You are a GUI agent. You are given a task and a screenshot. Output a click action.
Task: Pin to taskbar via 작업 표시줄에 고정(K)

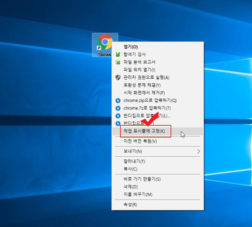tap(158, 131)
